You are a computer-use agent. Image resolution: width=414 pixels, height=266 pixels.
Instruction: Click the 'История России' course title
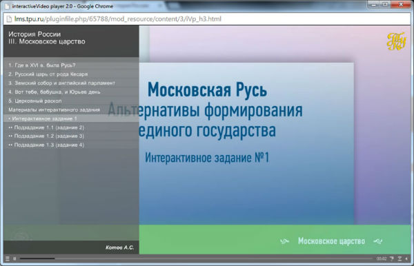point(34,34)
